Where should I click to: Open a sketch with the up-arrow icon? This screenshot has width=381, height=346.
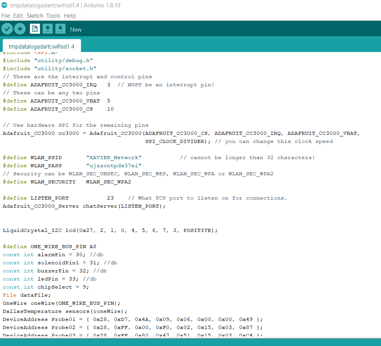pyautogui.click(x=47, y=29)
